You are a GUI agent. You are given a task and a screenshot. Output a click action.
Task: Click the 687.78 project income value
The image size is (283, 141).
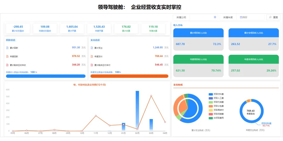[180, 44]
